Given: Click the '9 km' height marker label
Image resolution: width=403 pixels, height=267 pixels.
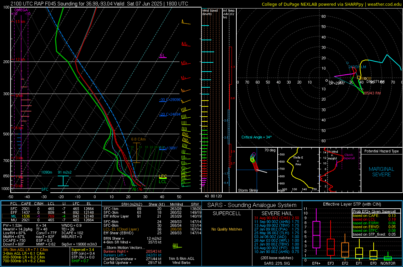Looking at the screenshot, I should pyautogui.click(x=19, y=95).
